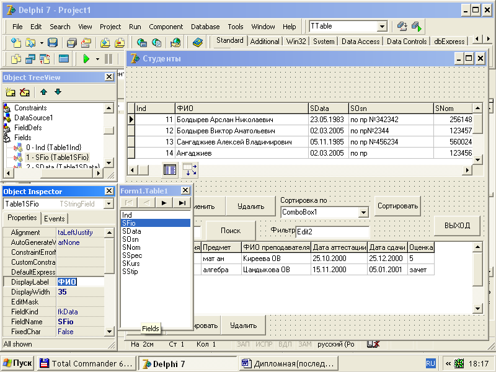Image resolution: width=496 pixels, height=372 pixels.
Task: Switch to Events tab in Object Inspector
Action: click(x=55, y=219)
